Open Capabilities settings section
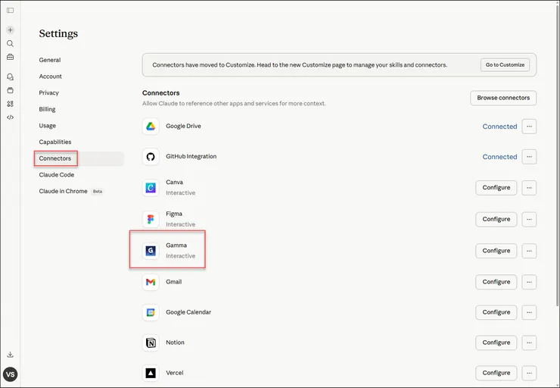This screenshot has height=388, width=560. (x=55, y=142)
